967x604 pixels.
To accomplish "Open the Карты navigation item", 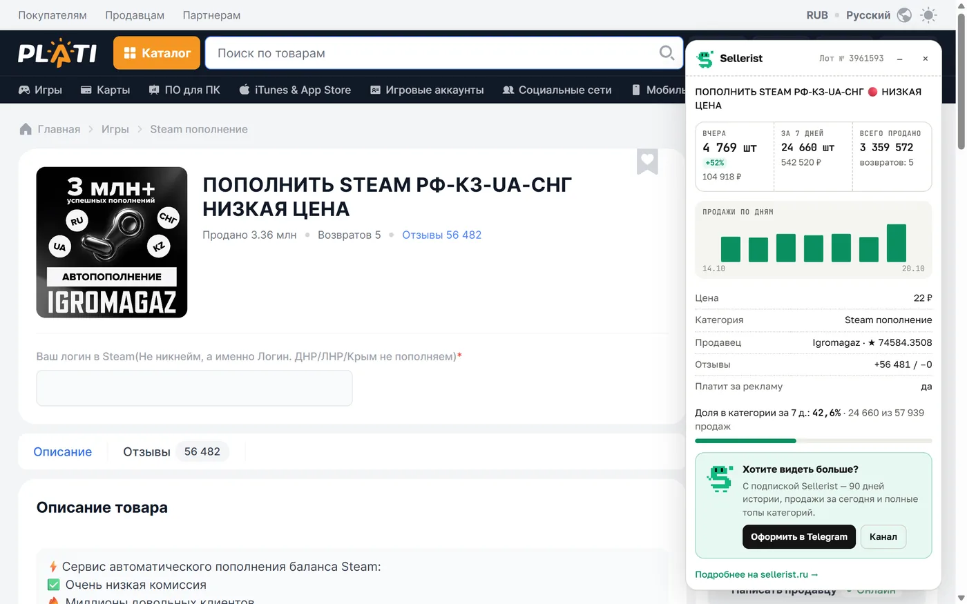I will pos(105,90).
